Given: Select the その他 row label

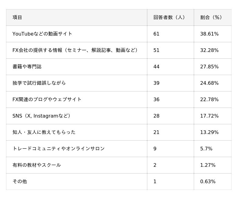Looking at the screenshot, I should tap(20, 181).
